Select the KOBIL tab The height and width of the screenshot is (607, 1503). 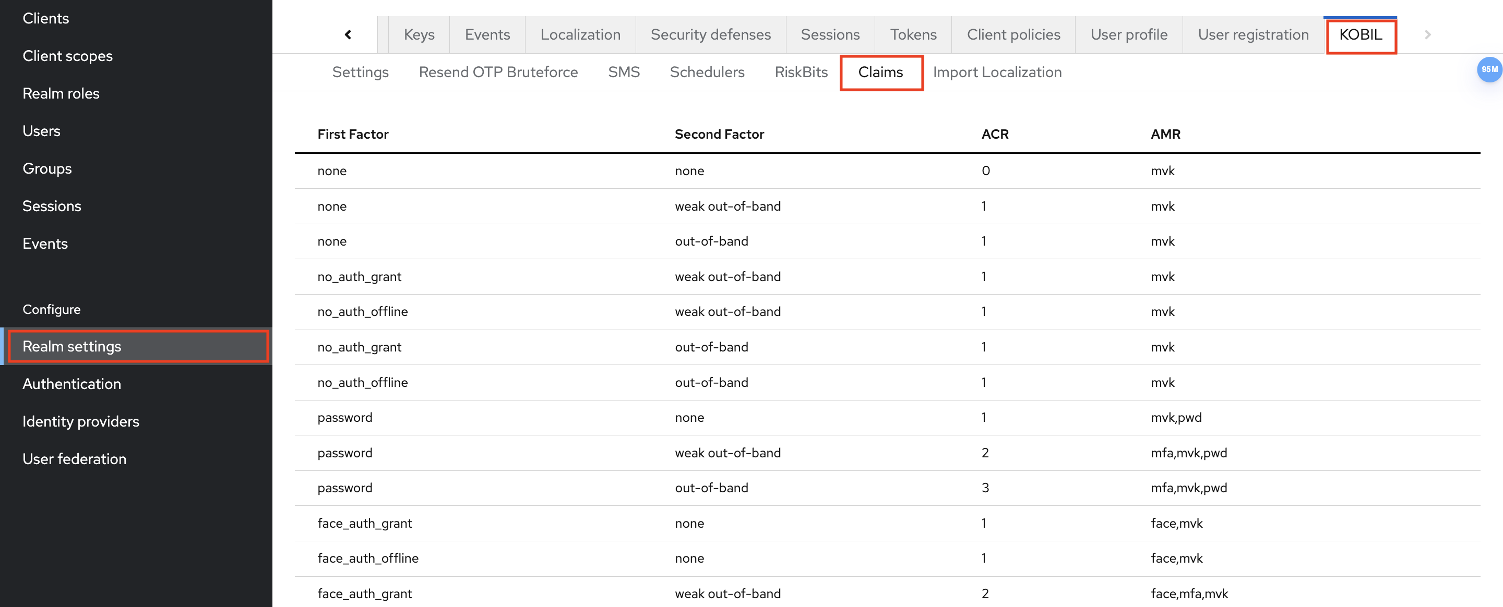(x=1360, y=35)
